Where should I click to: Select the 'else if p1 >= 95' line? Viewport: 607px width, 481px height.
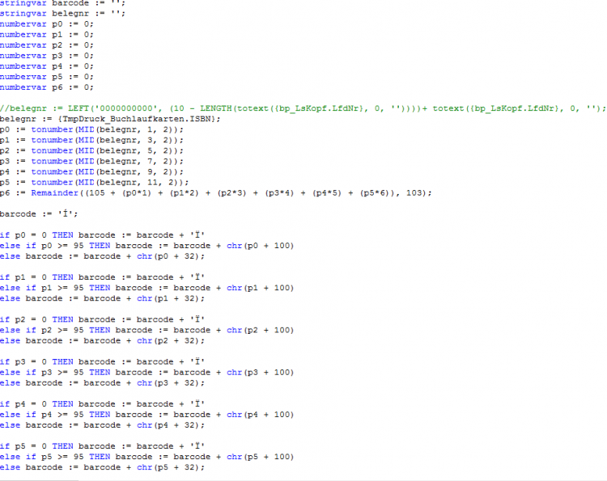point(147,288)
